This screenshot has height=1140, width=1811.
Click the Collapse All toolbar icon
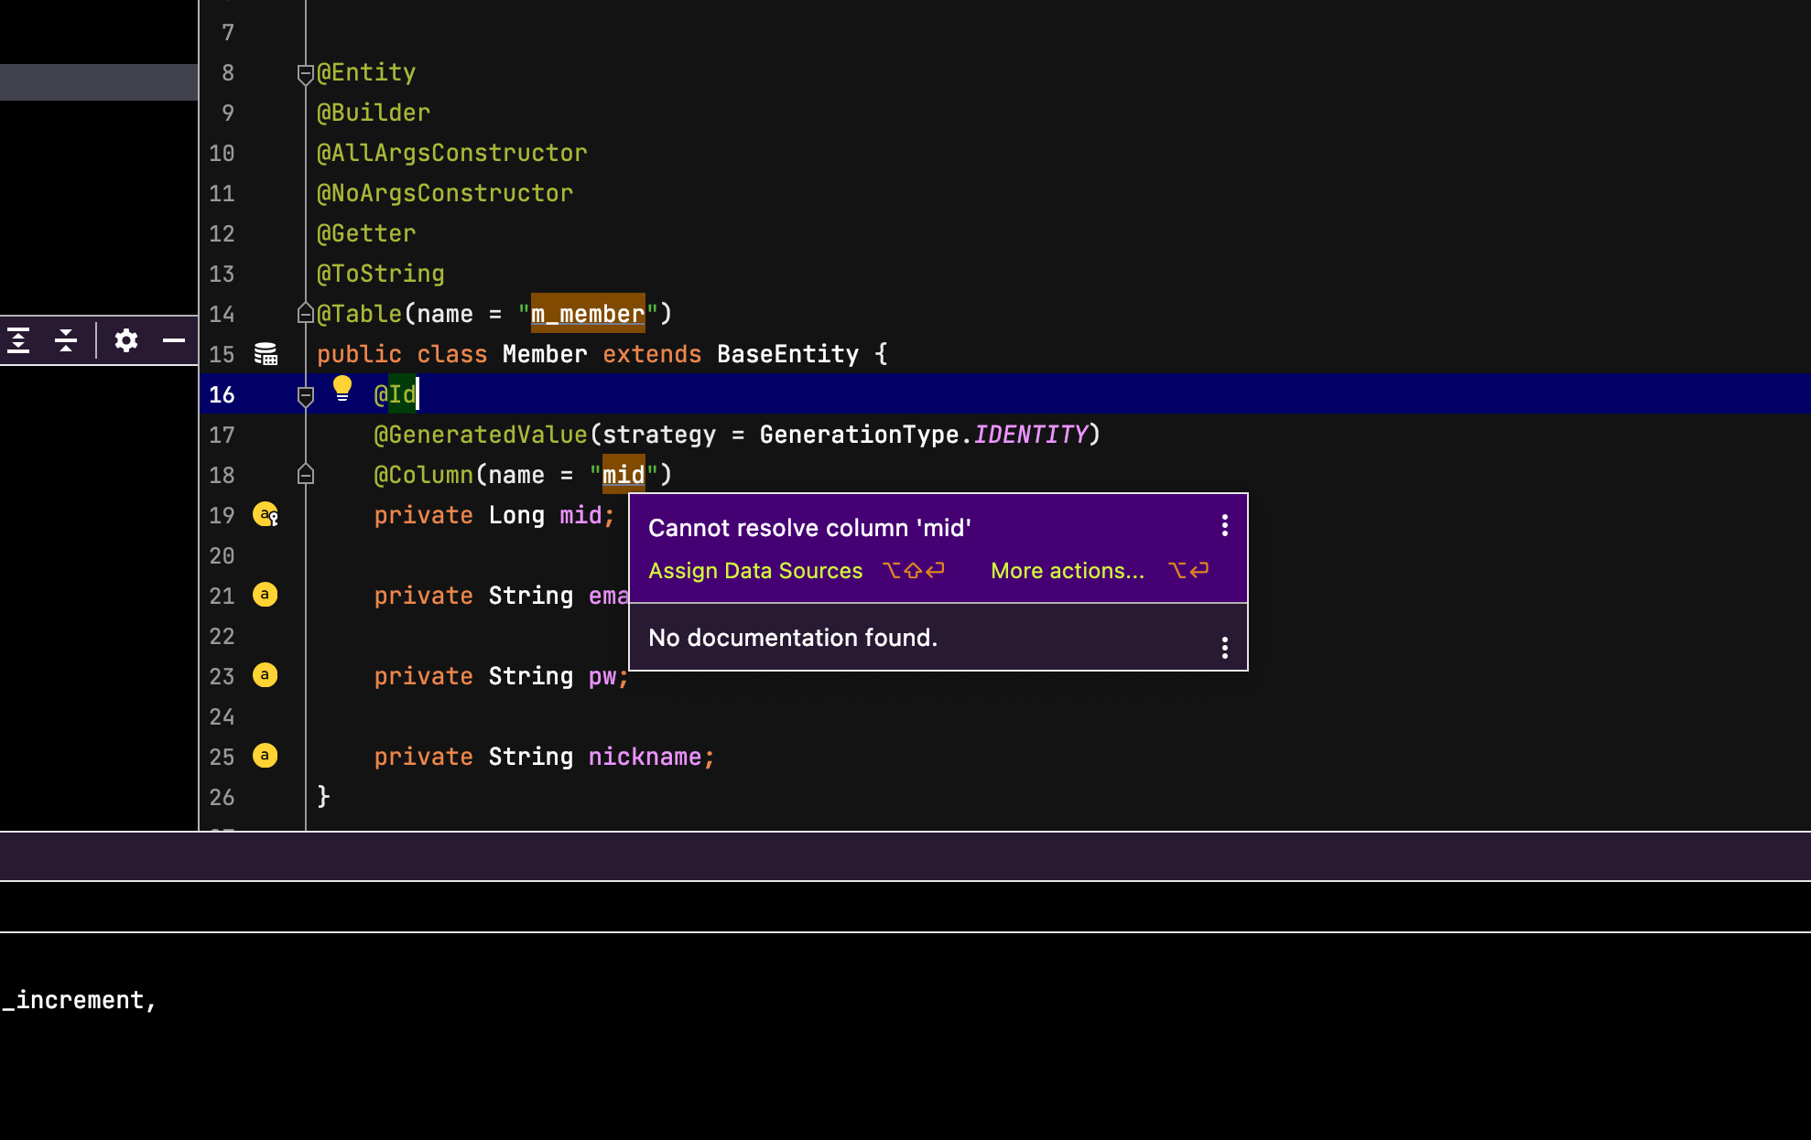click(x=66, y=340)
